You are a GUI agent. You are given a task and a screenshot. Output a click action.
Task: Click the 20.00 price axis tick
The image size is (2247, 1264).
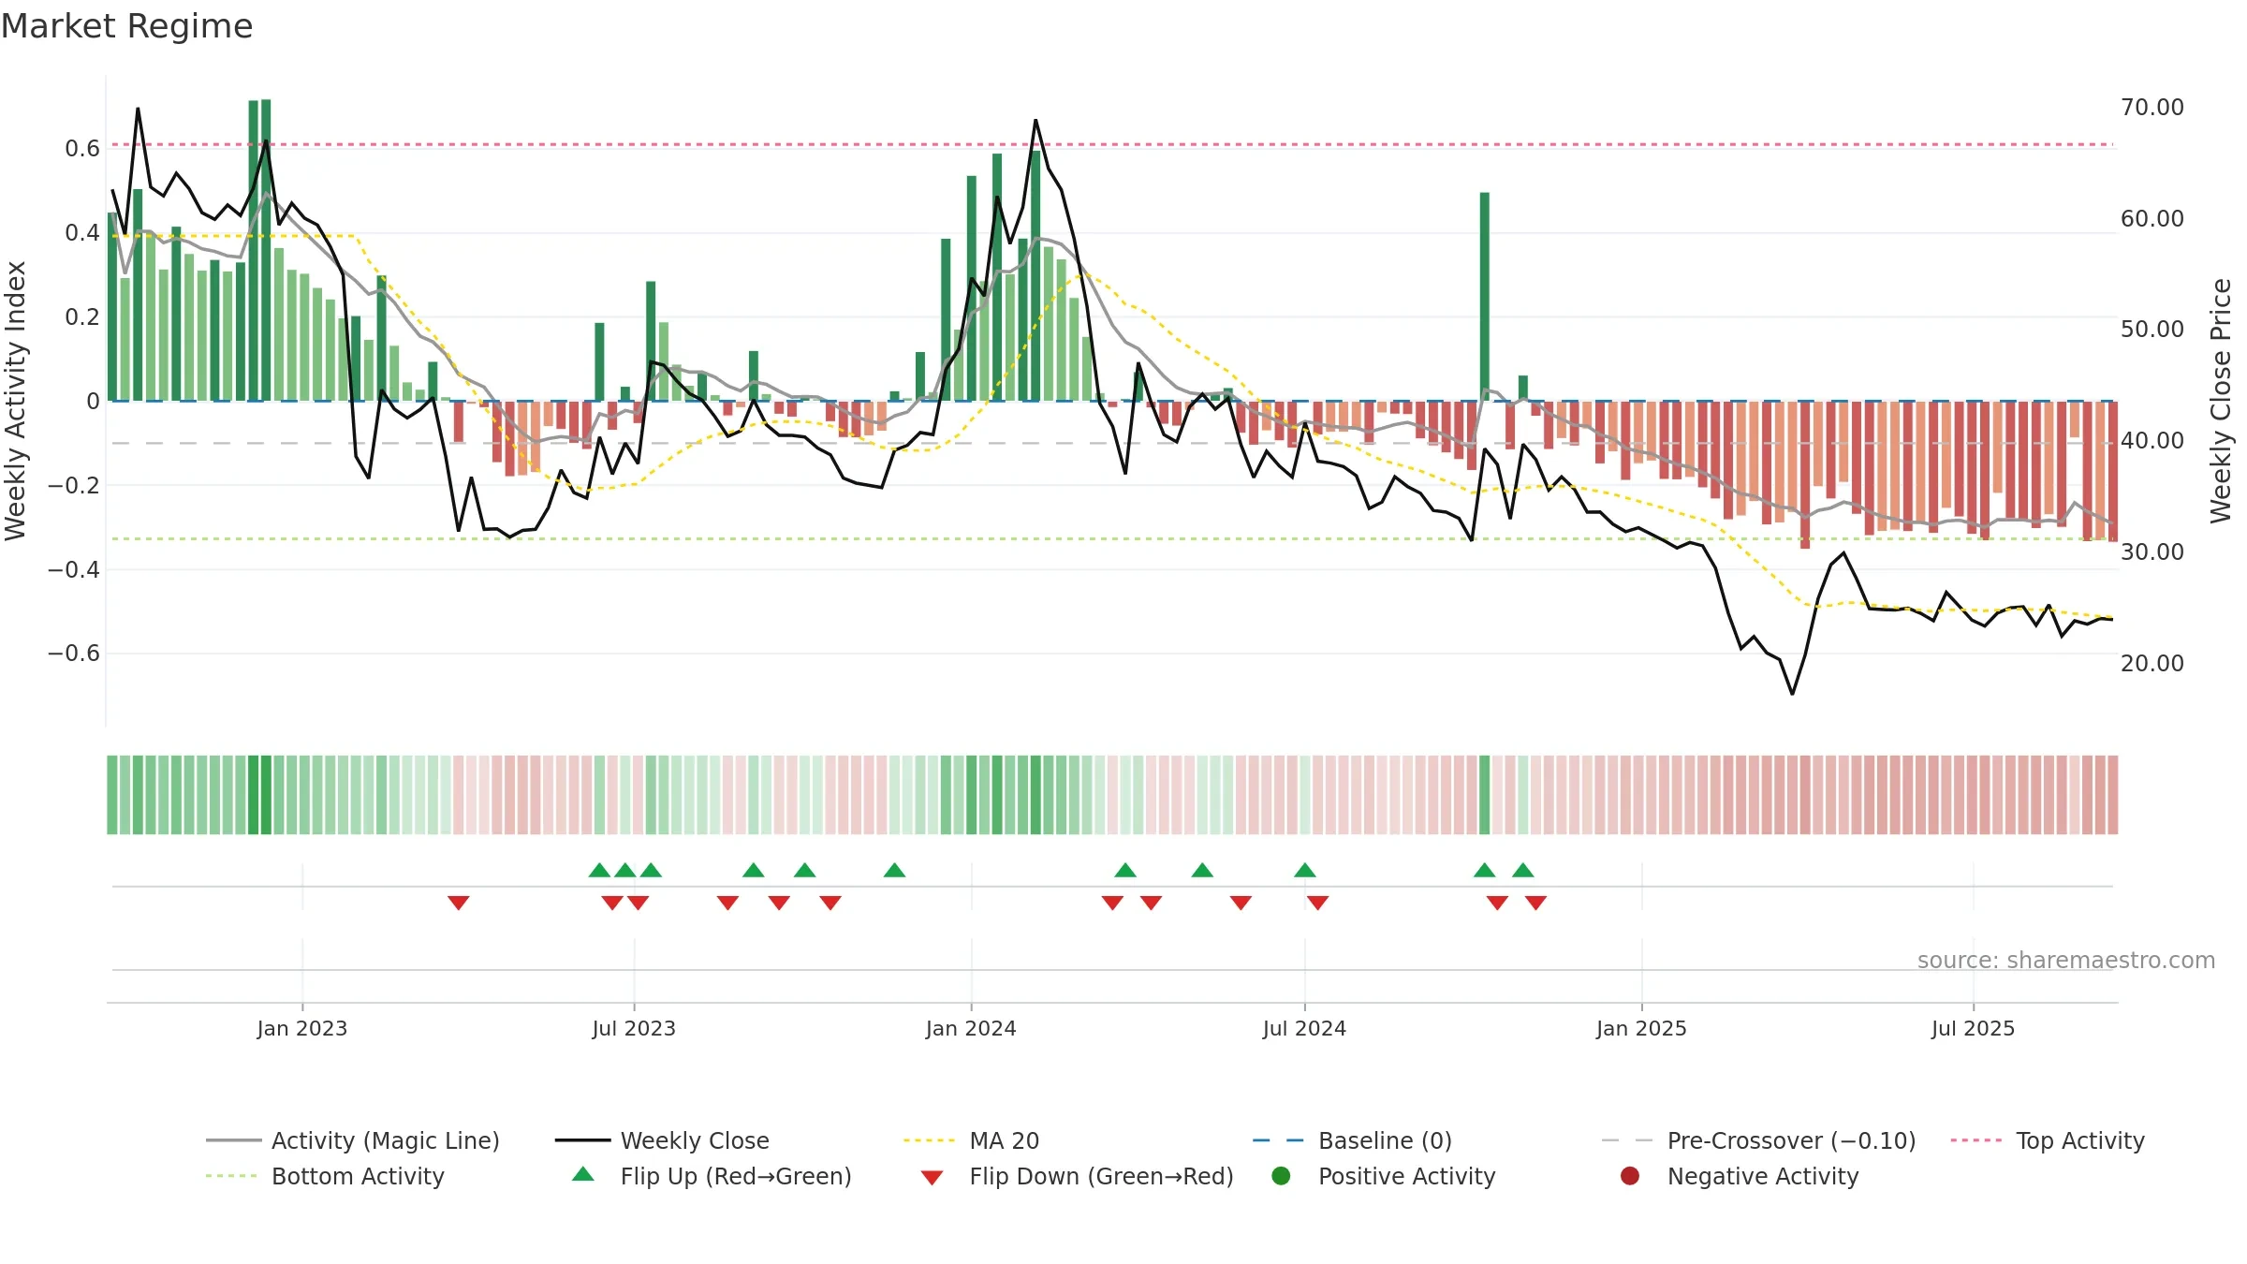(x=2152, y=664)
